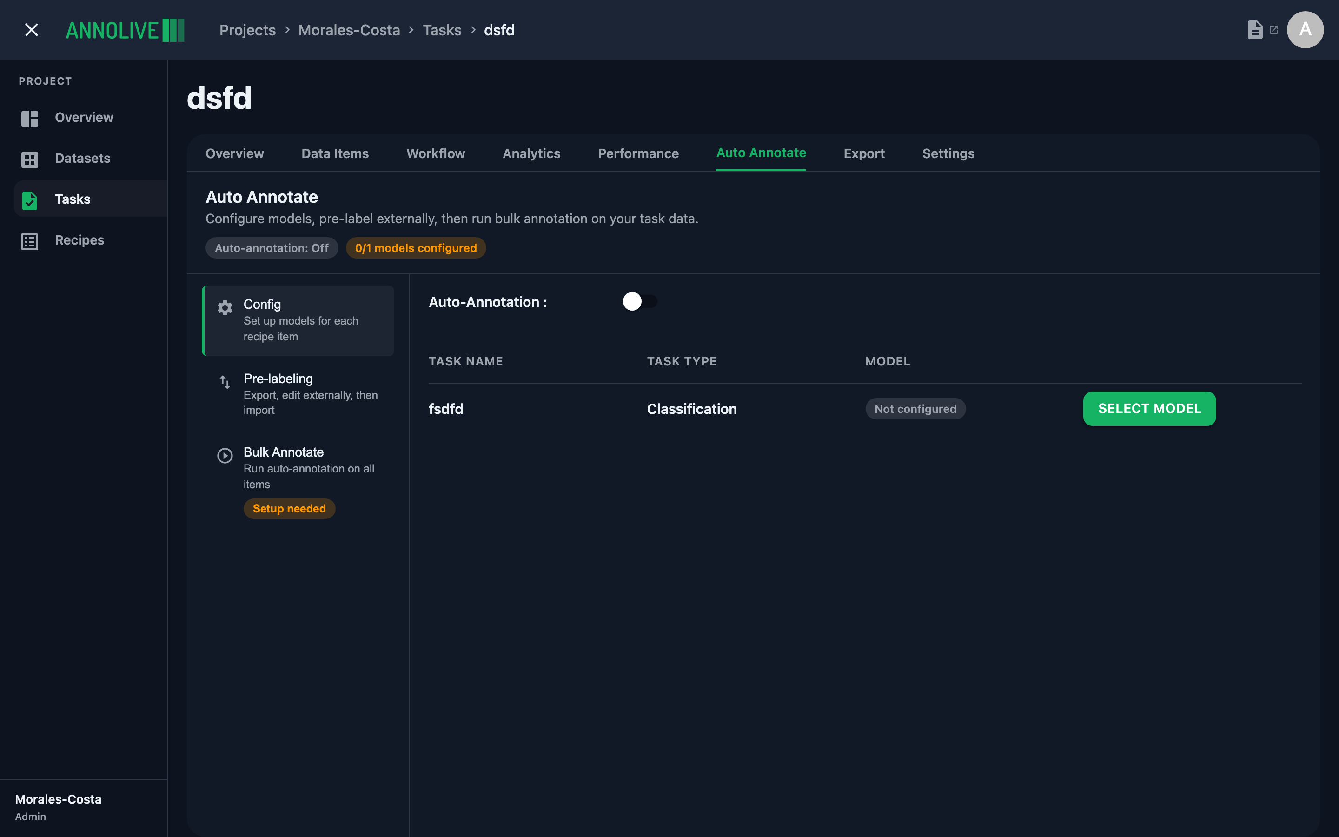Click the Classification task type cell

tap(692, 409)
